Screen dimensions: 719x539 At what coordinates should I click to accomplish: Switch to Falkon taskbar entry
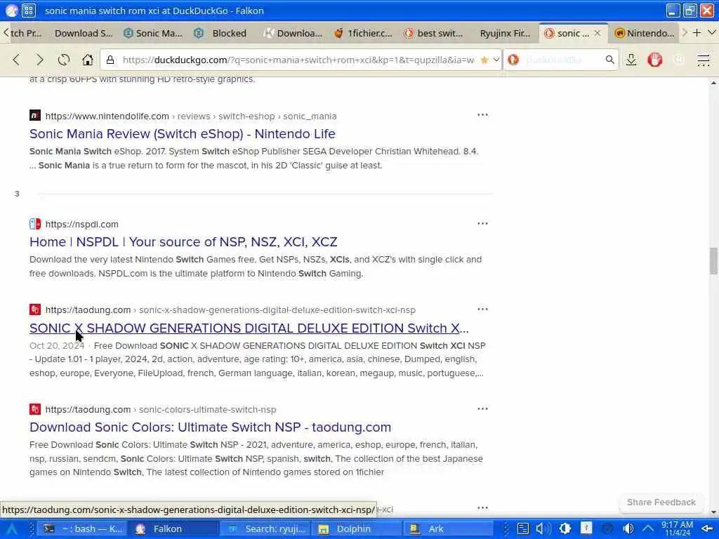[x=173, y=529]
